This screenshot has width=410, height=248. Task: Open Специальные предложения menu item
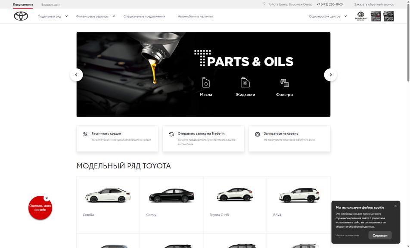pos(144,16)
